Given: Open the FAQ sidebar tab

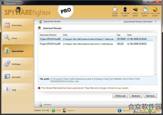Looking at the screenshot, I should pyautogui.click(x=18, y=90).
